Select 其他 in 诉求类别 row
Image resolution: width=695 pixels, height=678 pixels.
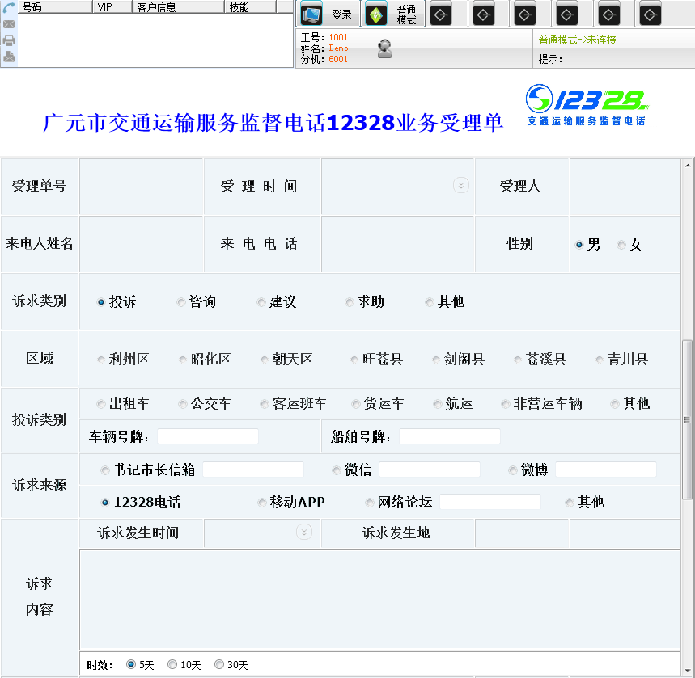tap(429, 302)
